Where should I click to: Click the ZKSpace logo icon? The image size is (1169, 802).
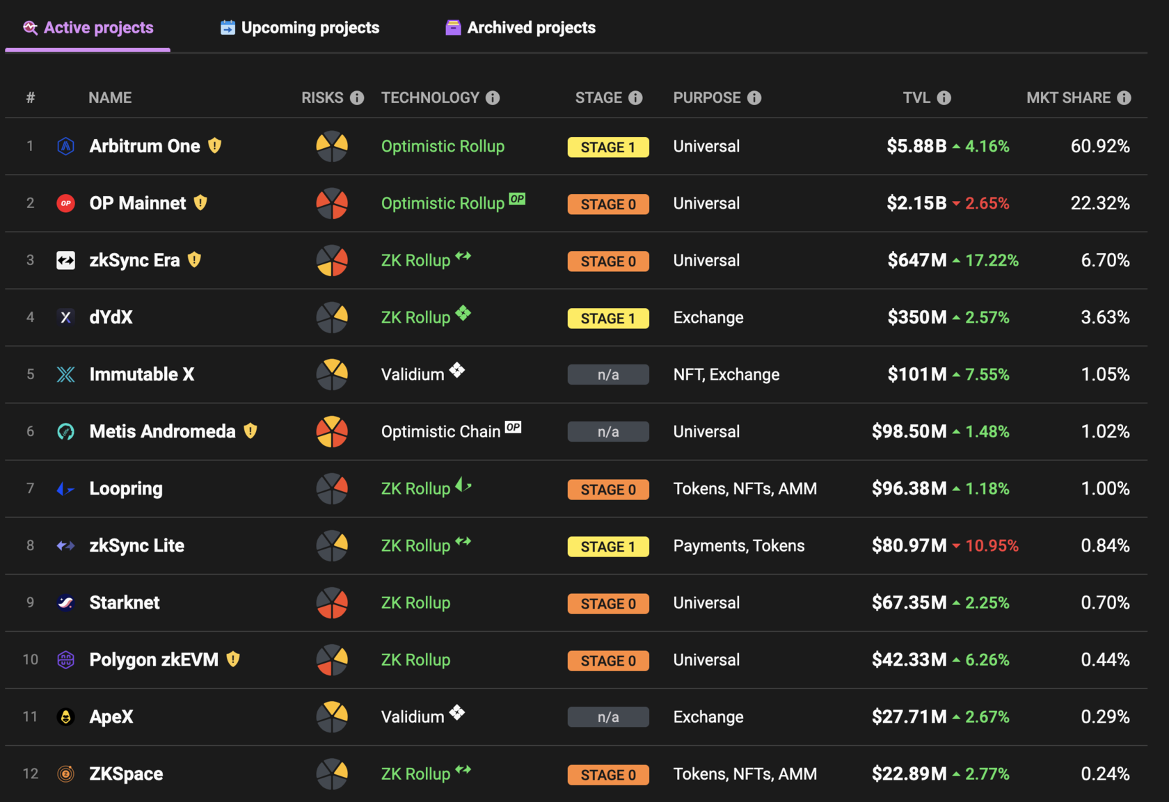pyautogui.click(x=66, y=773)
